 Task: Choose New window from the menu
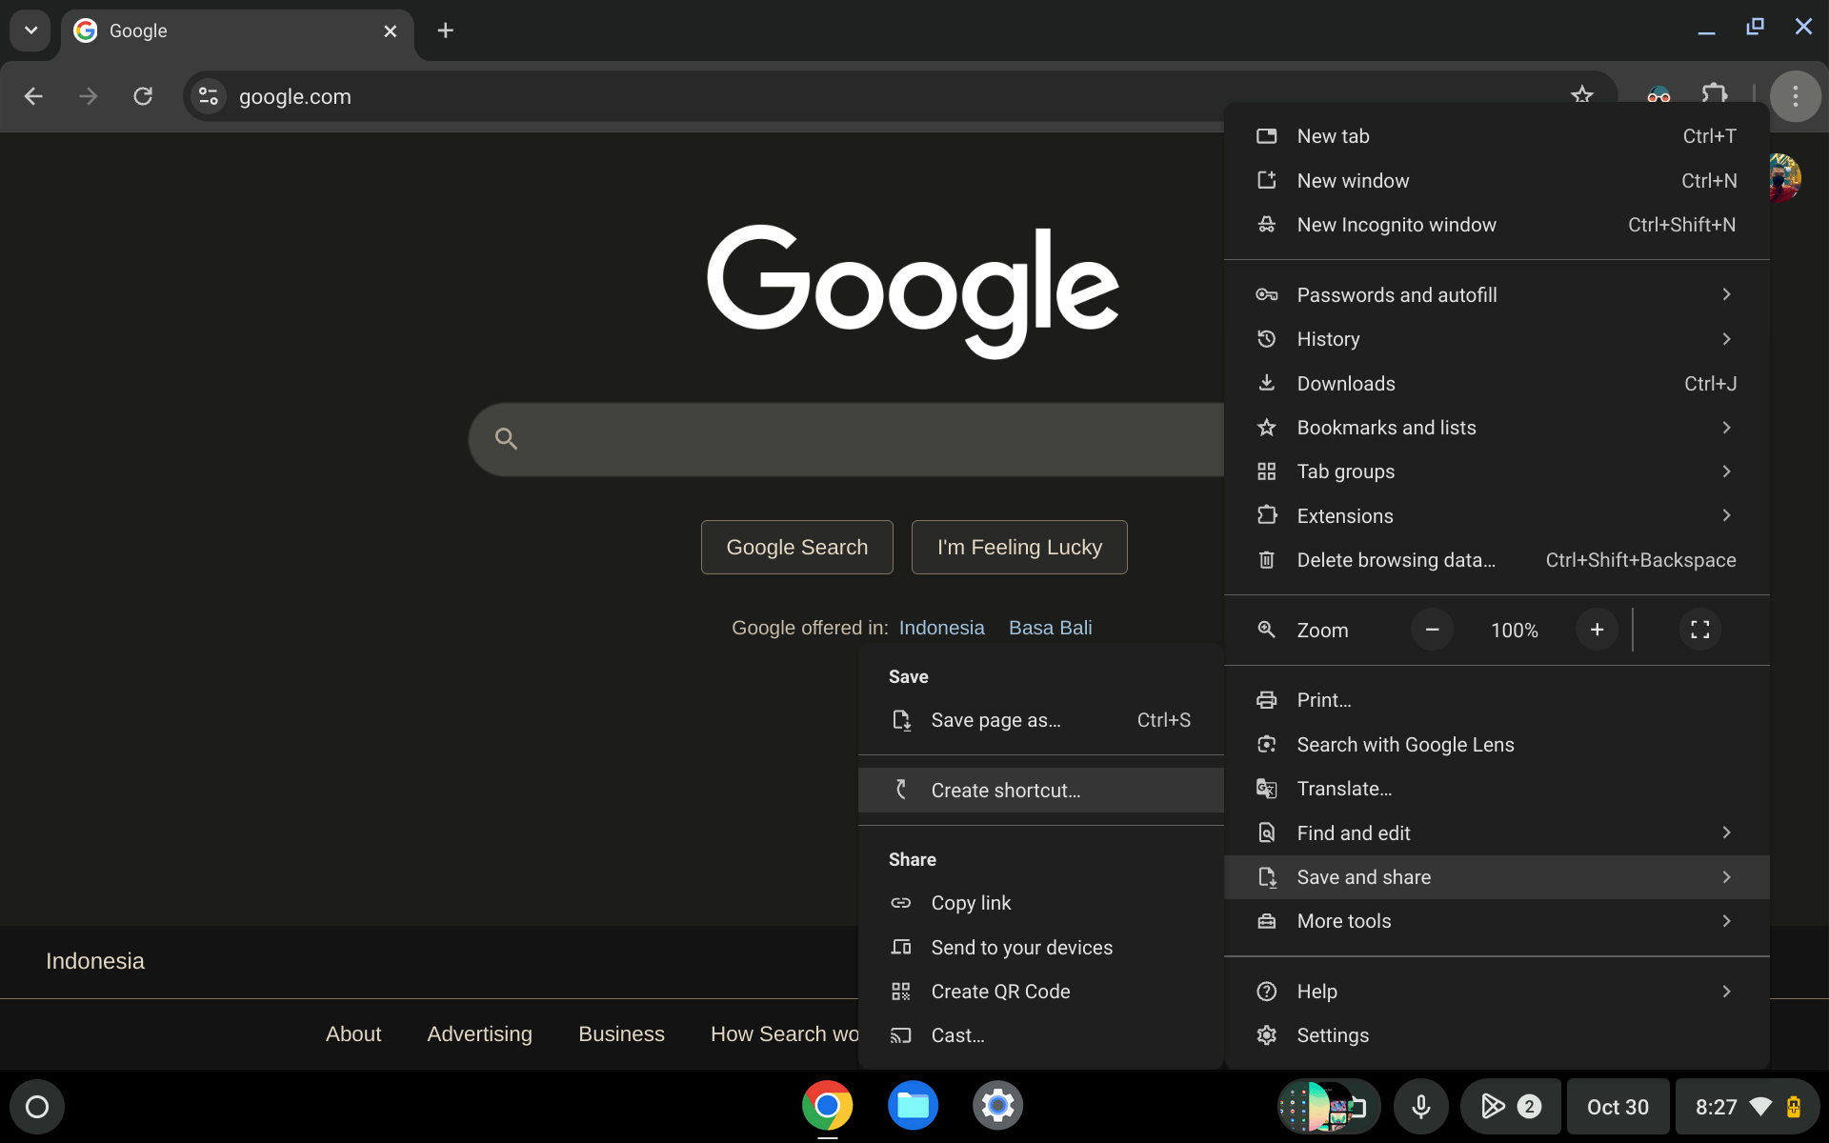(1497, 181)
